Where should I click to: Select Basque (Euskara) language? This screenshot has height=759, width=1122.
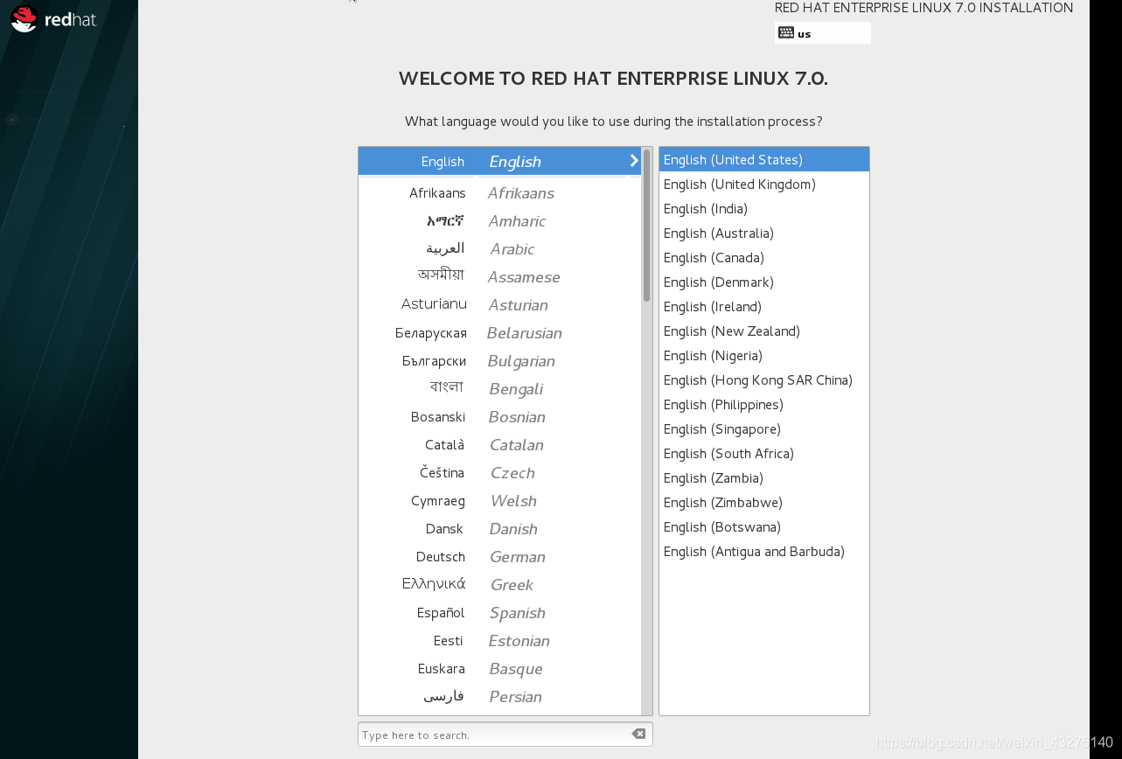point(499,669)
